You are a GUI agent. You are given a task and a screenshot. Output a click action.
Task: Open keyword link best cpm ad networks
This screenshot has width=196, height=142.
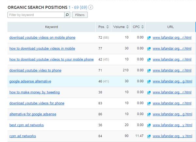click(x=26, y=125)
